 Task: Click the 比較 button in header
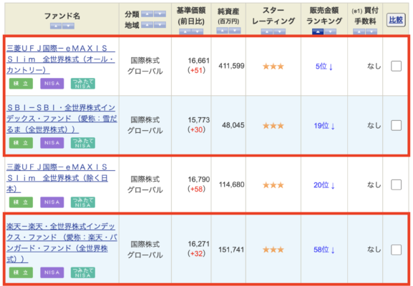click(x=396, y=20)
